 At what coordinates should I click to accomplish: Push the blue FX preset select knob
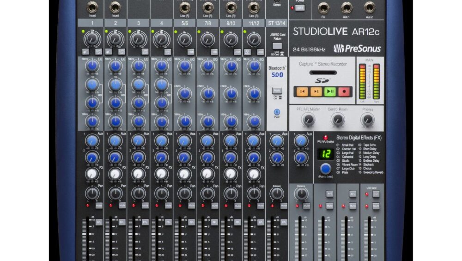pyautogui.click(x=325, y=169)
